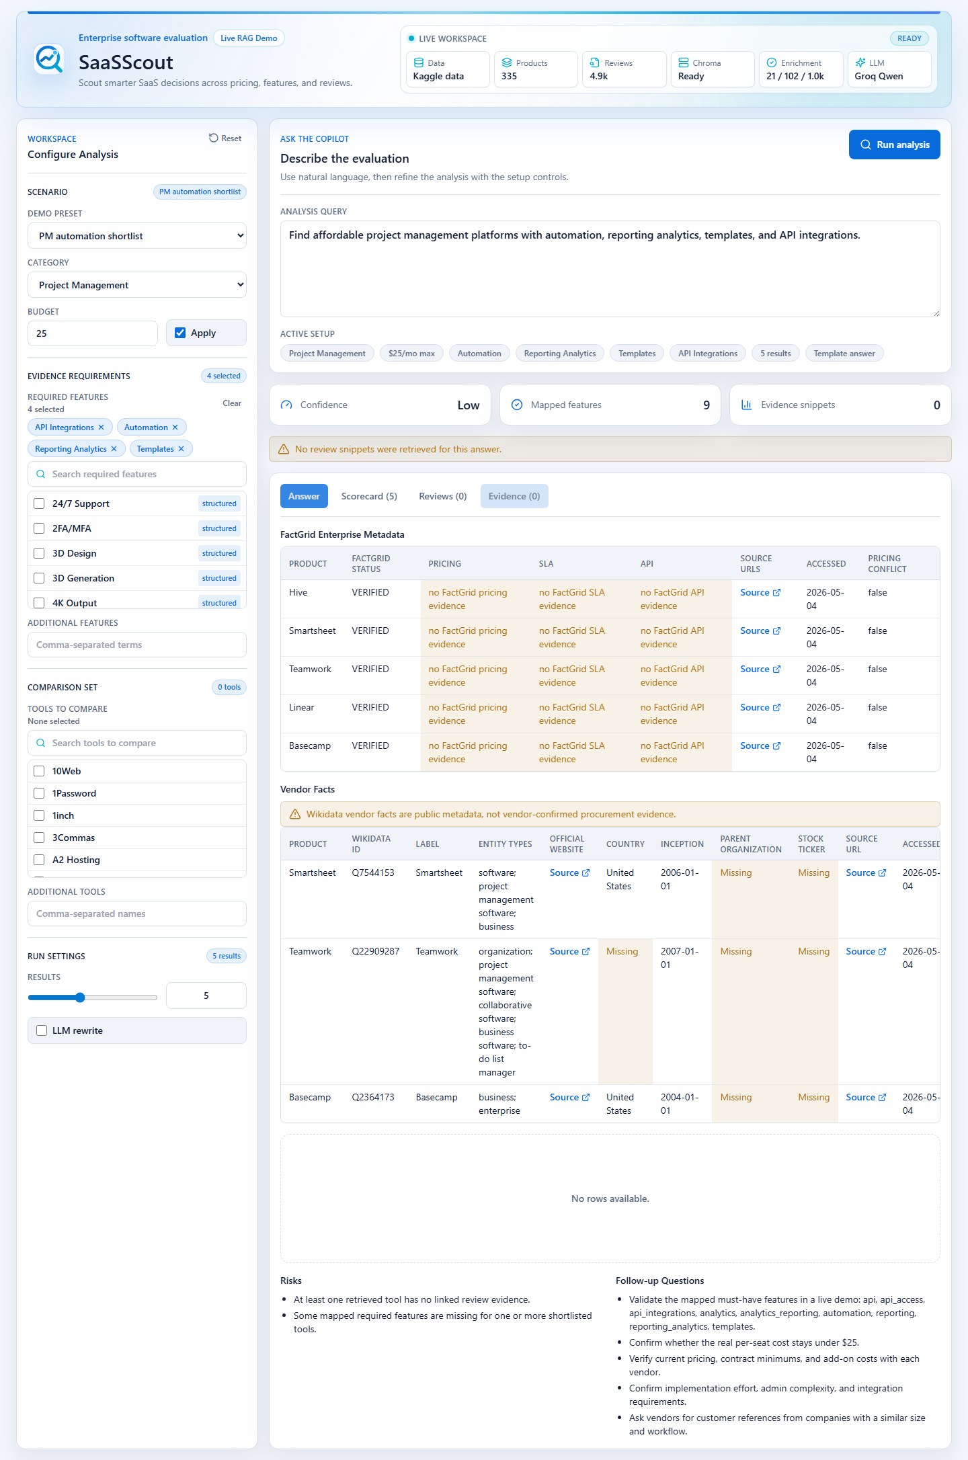Click the READY status badge

tap(909, 38)
